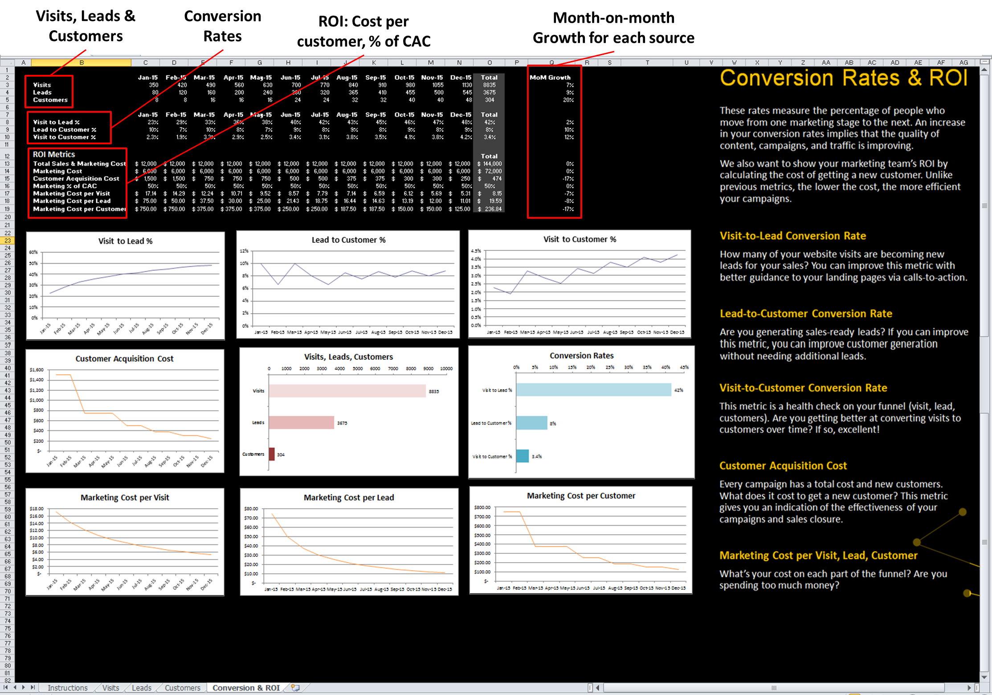Jump to last sheet with navigation arrow
The height and width of the screenshot is (695, 992).
click(32, 687)
